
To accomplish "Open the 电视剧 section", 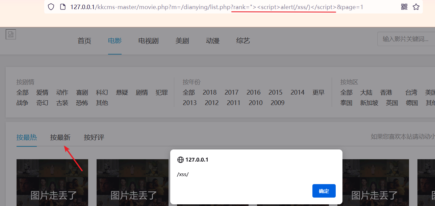I will tap(148, 40).
